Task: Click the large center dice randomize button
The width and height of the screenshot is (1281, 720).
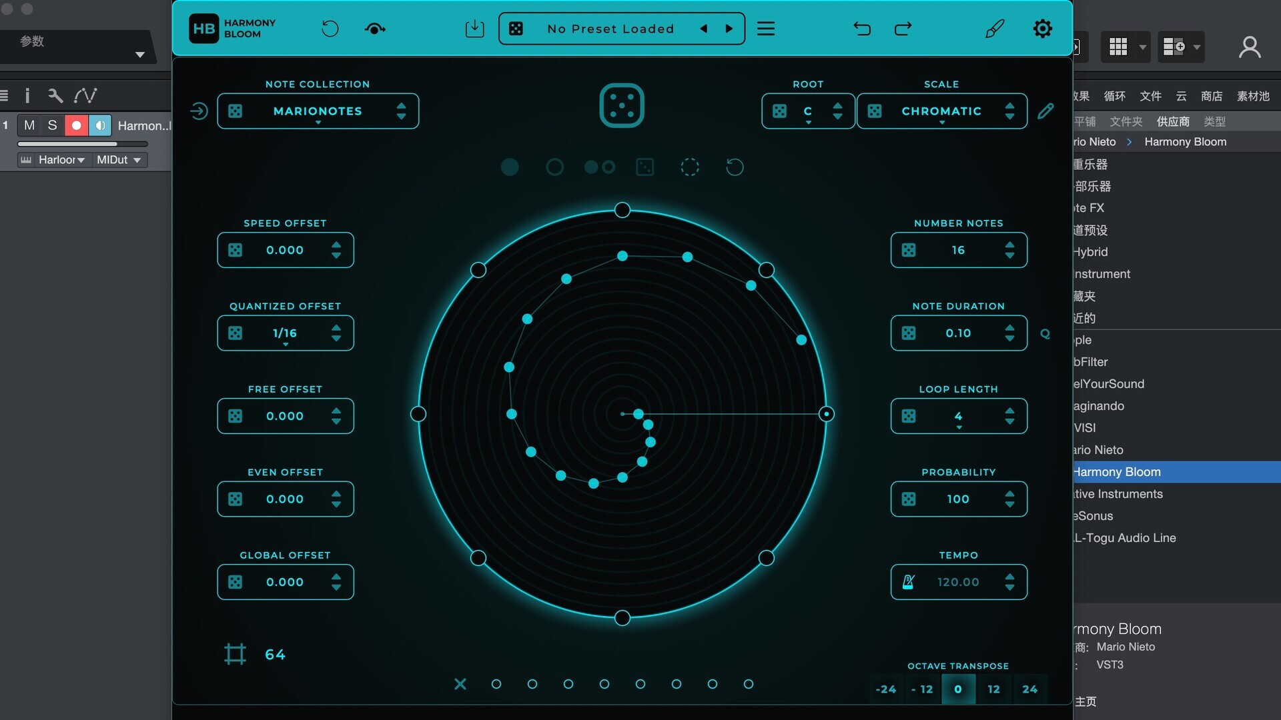Action: 622,105
